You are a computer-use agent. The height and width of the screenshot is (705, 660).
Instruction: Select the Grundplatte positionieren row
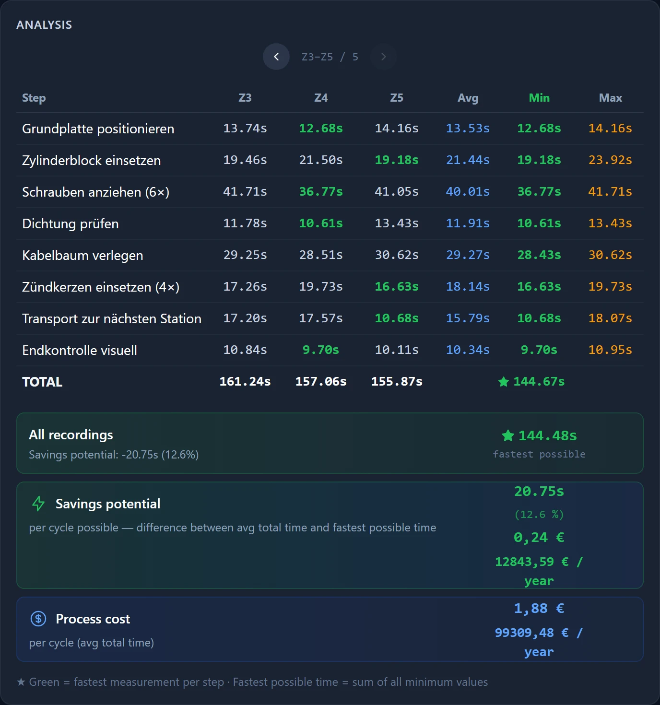pyautogui.click(x=330, y=129)
